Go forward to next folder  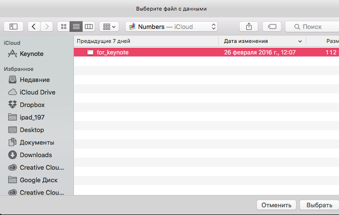coord(46,27)
